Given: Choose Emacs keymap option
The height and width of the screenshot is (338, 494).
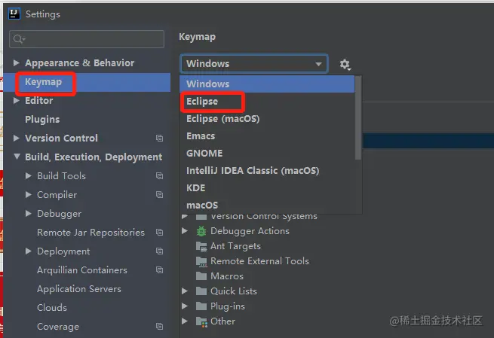Looking at the screenshot, I should point(267,136).
